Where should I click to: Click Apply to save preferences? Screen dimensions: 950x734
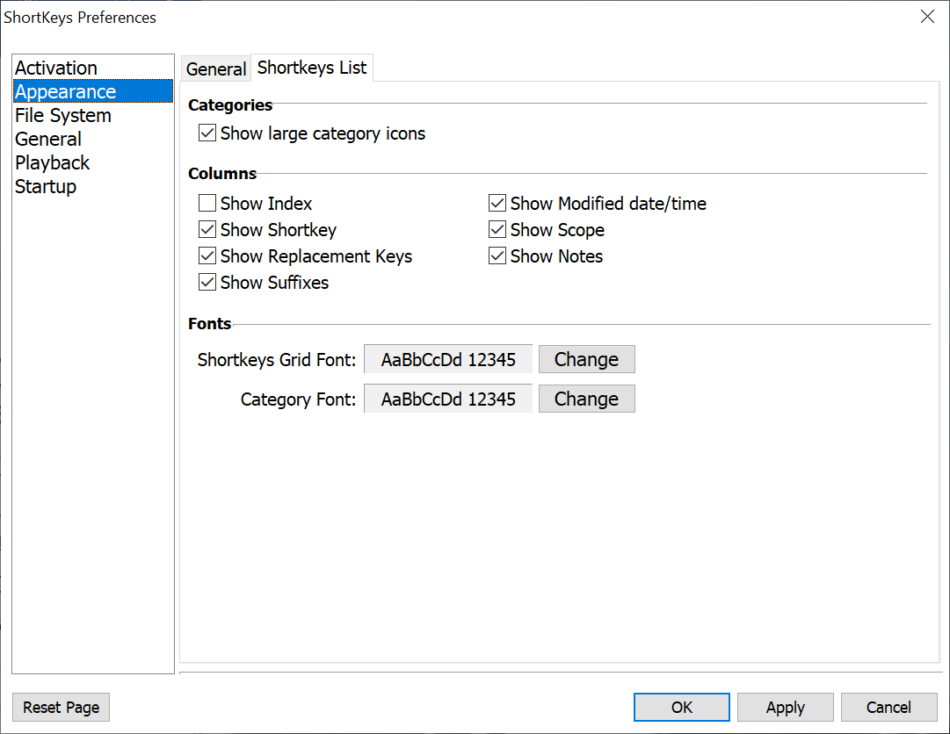tap(785, 708)
